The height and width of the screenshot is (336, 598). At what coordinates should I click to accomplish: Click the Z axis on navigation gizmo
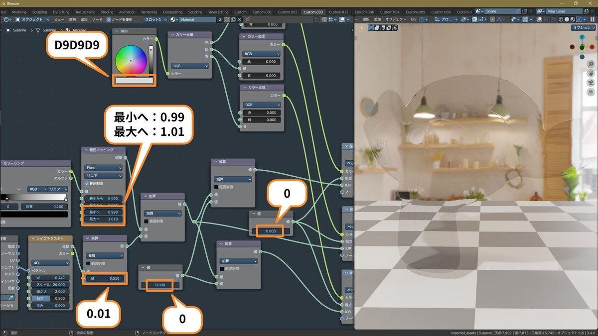[582, 37]
